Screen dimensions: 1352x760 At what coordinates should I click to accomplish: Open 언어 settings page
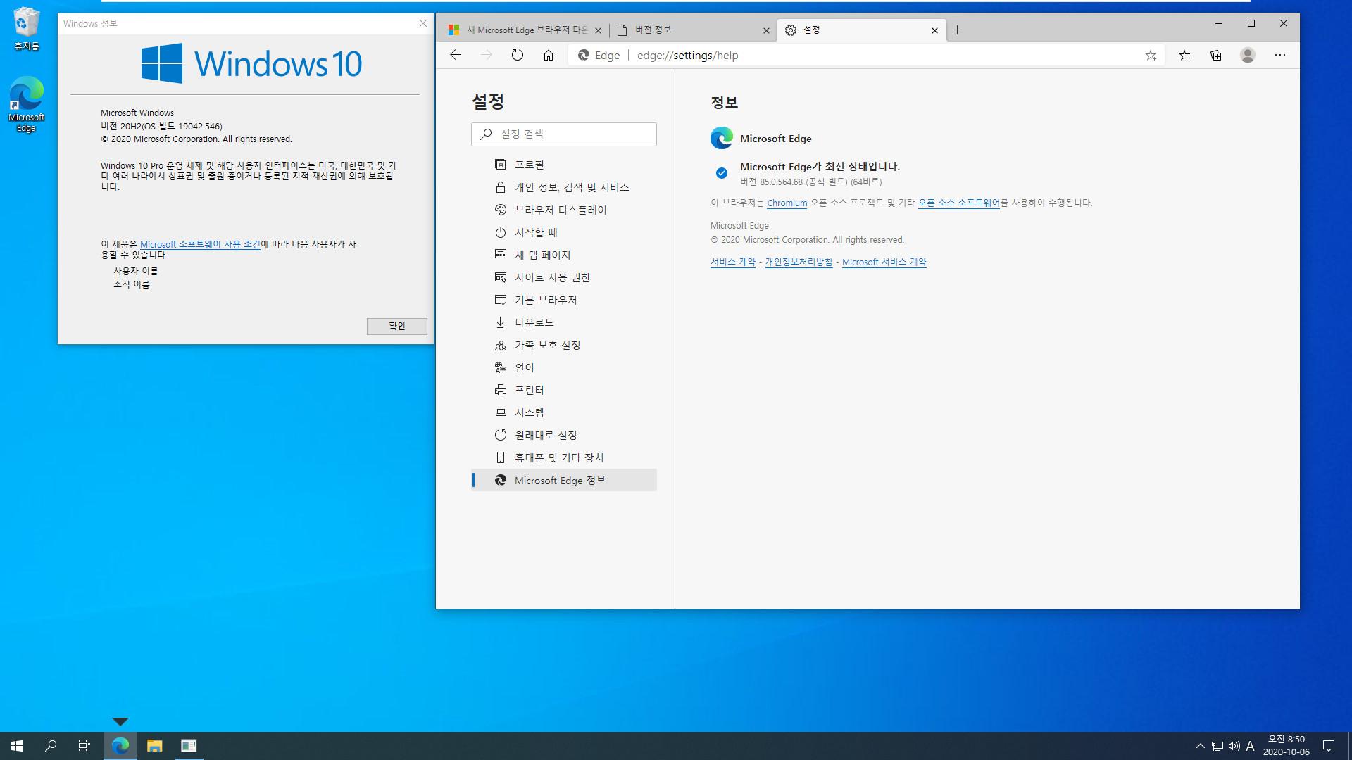564,367
